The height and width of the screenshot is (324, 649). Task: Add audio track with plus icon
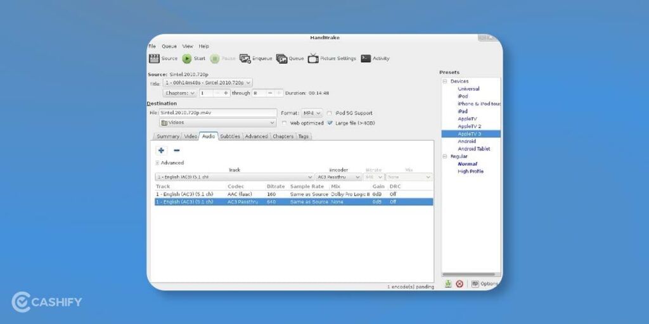pyautogui.click(x=161, y=151)
